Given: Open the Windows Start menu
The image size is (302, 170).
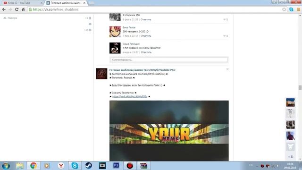Looking at the screenshot, I should (6, 166).
